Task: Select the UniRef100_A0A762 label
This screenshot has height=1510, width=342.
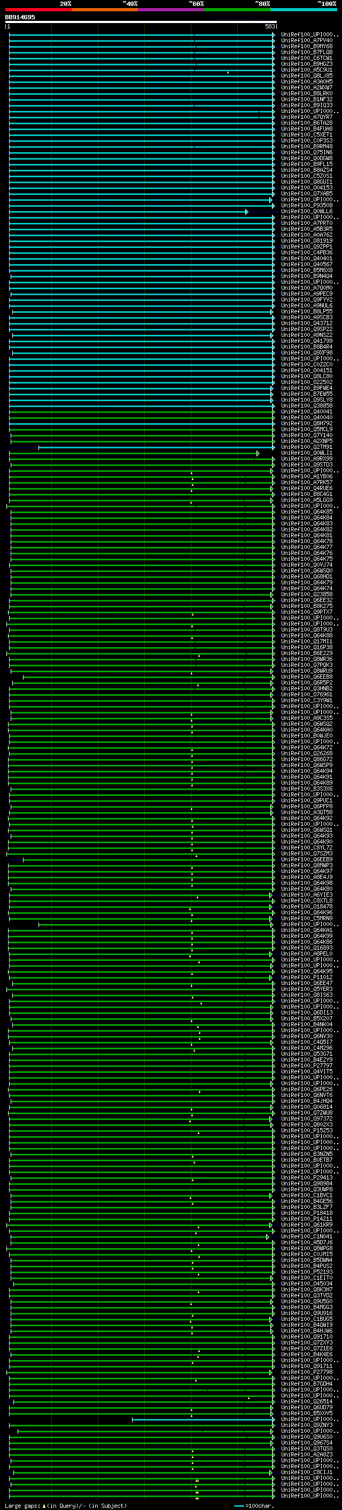Action: pos(307,235)
